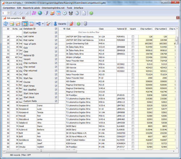Click the horizontal scrollbar thumb
This screenshot has height=159, width=181.
[41, 151]
